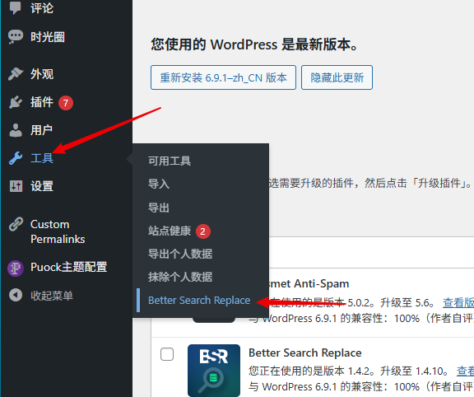Click the Anti-Spam plugin title

pos(321,283)
